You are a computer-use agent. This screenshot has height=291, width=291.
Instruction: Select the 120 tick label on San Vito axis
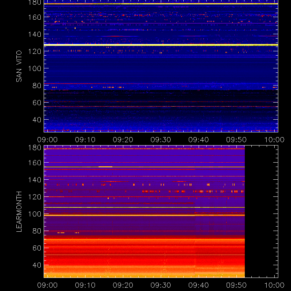click(x=35, y=51)
